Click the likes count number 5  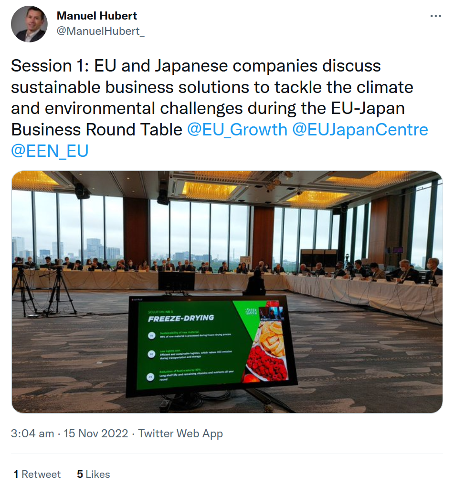coord(80,474)
